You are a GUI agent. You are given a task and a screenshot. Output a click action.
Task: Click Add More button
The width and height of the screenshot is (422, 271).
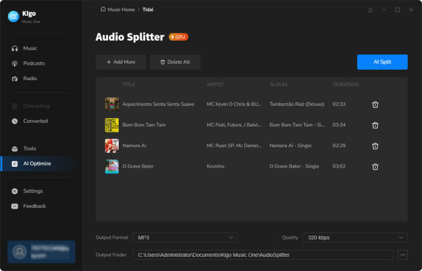(x=121, y=62)
